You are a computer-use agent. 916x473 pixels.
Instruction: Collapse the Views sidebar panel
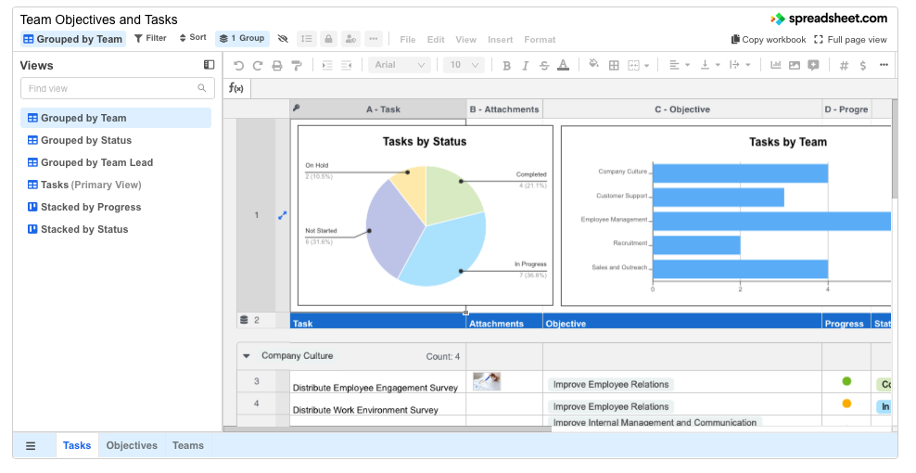point(209,65)
